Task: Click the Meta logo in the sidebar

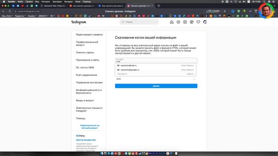Action: click(x=80, y=136)
